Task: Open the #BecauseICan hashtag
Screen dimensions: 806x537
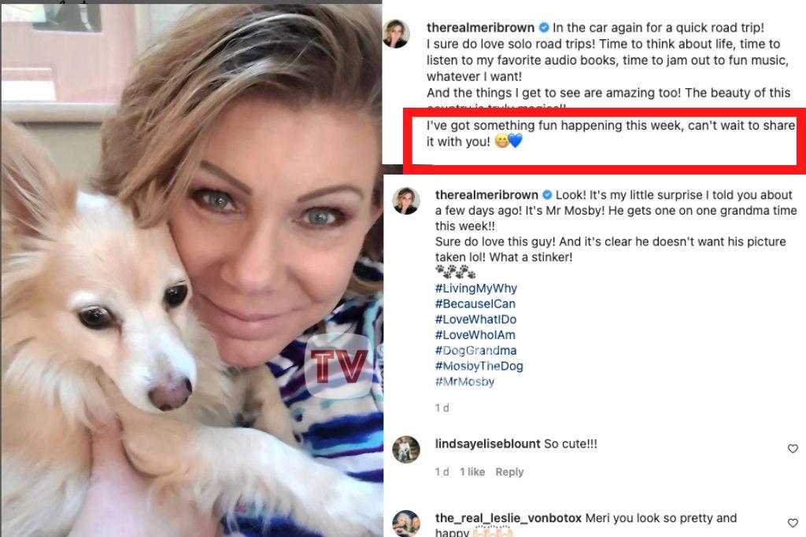Action: [475, 304]
